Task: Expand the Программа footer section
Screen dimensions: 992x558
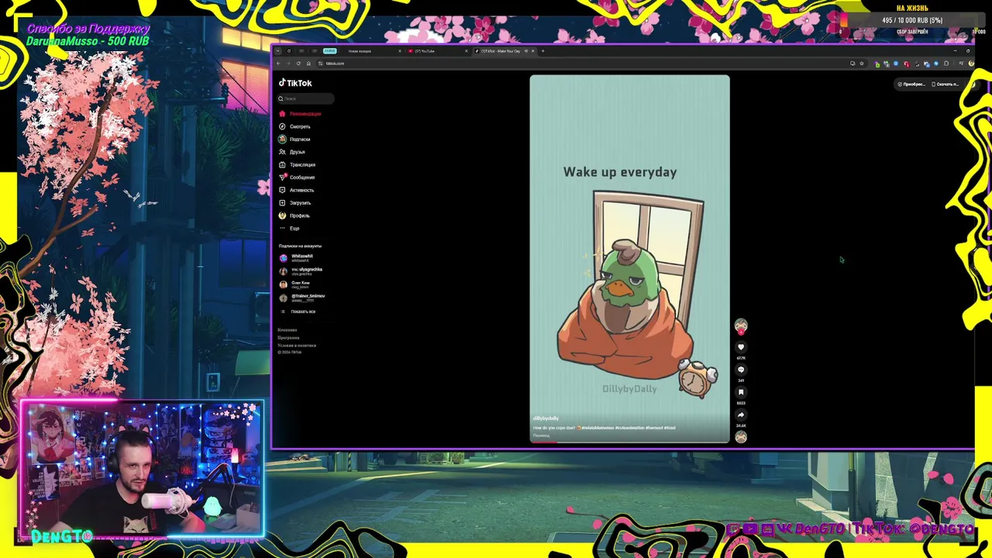Action: (x=288, y=338)
